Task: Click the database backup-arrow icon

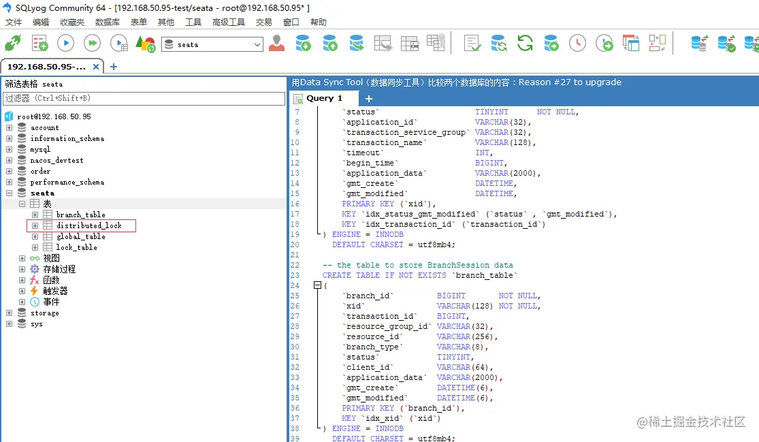Action: [x=357, y=44]
